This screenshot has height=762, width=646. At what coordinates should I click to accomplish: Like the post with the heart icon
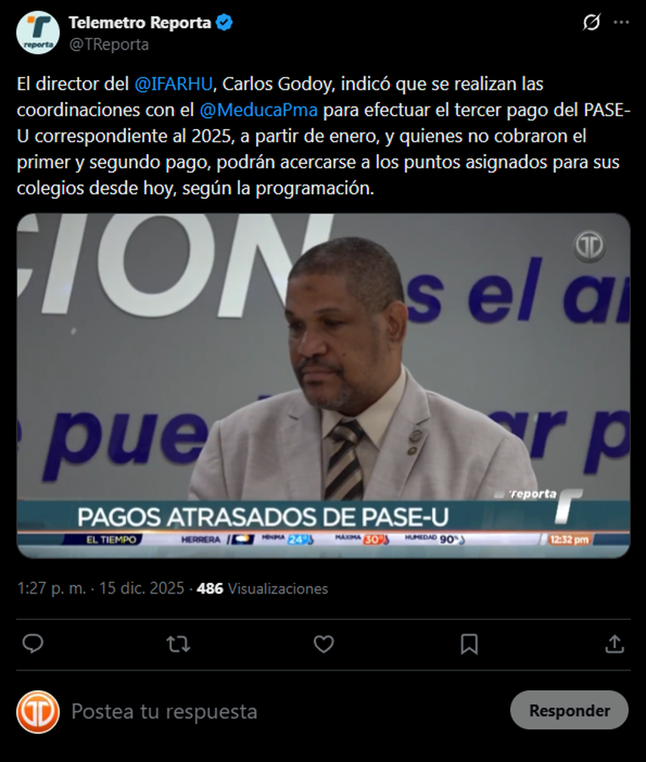click(x=323, y=644)
